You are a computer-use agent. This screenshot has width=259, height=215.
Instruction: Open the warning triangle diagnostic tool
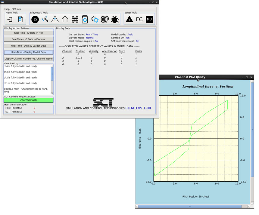tap(55, 20)
